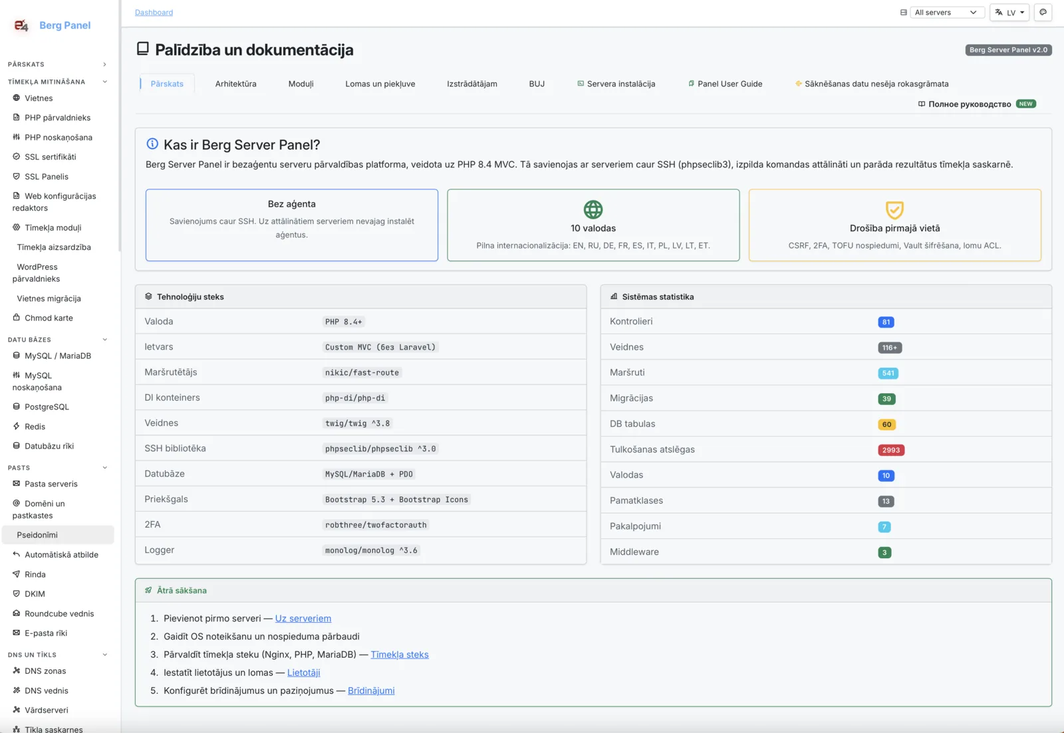Viewport: 1064px width, 733px height.
Task: Switch to the Arhitektūra tab
Action: tap(235, 84)
